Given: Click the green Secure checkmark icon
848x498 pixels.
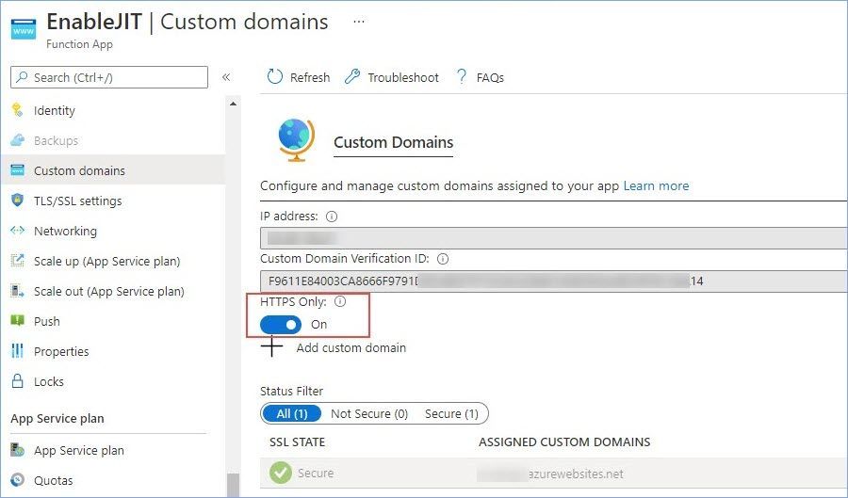Looking at the screenshot, I should click(x=280, y=473).
